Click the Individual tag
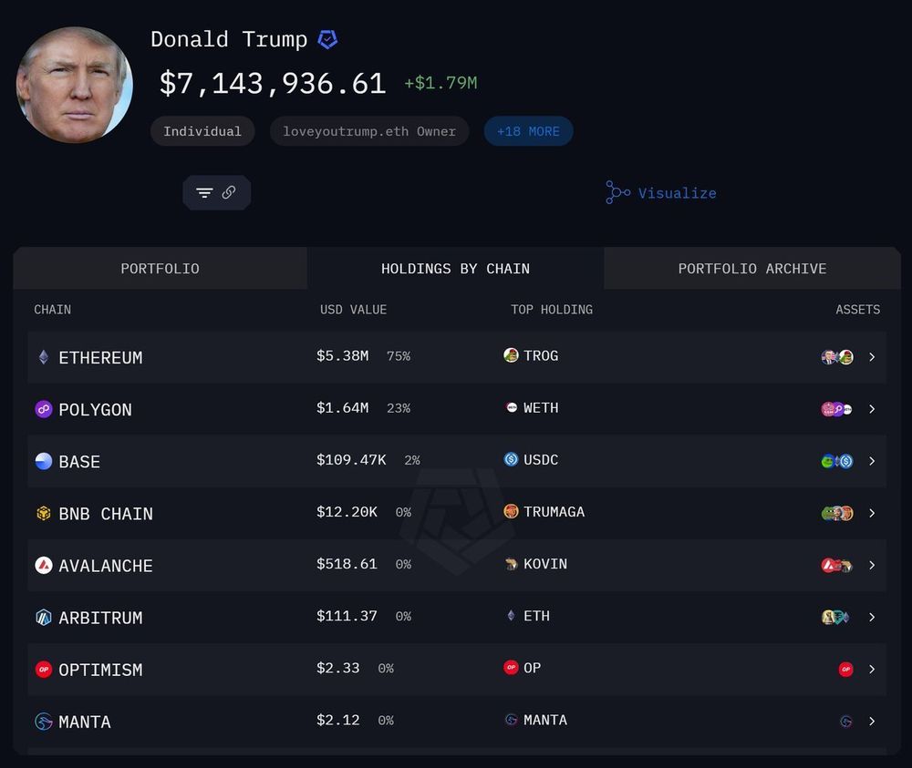Screen dimensions: 912x768 coord(202,131)
